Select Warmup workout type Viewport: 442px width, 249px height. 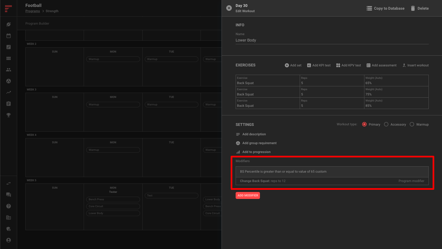[x=412, y=124]
